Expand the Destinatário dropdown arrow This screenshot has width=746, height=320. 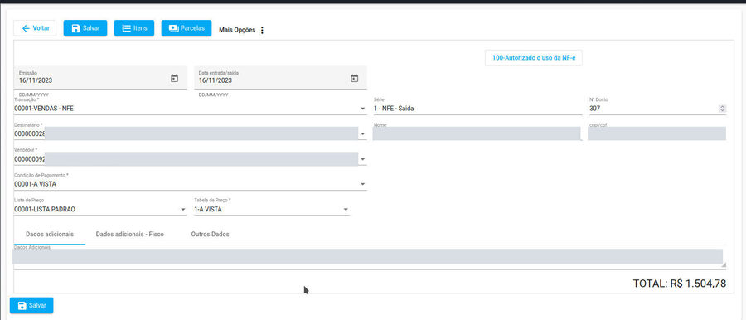[x=362, y=133]
